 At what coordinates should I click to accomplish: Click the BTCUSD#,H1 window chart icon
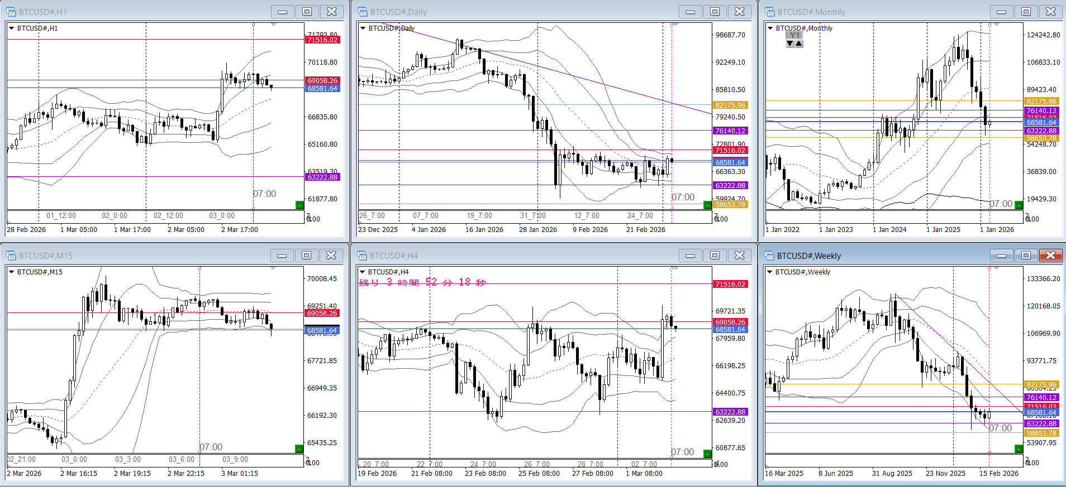(x=11, y=12)
